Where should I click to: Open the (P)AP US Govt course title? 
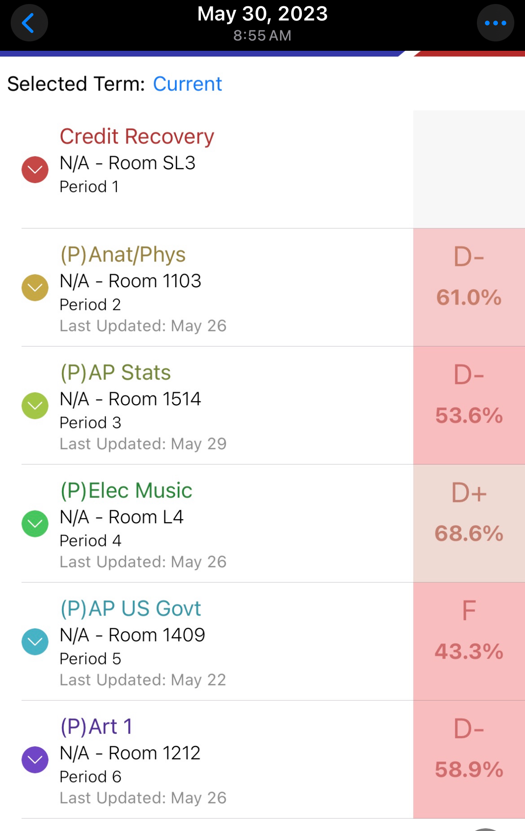pos(131,609)
